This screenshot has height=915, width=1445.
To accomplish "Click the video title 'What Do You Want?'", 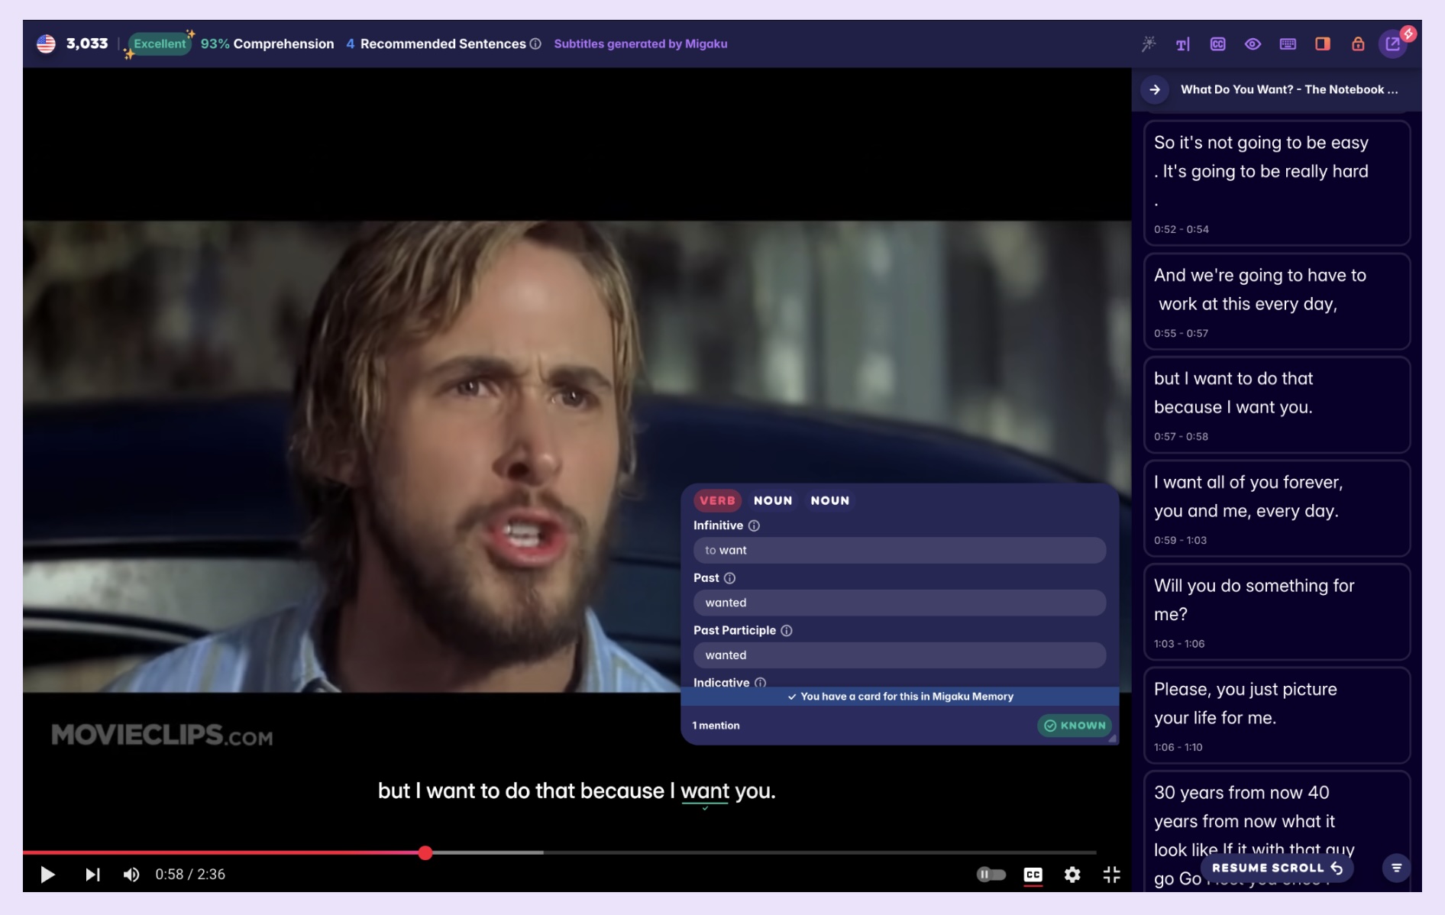I will tap(1289, 89).
